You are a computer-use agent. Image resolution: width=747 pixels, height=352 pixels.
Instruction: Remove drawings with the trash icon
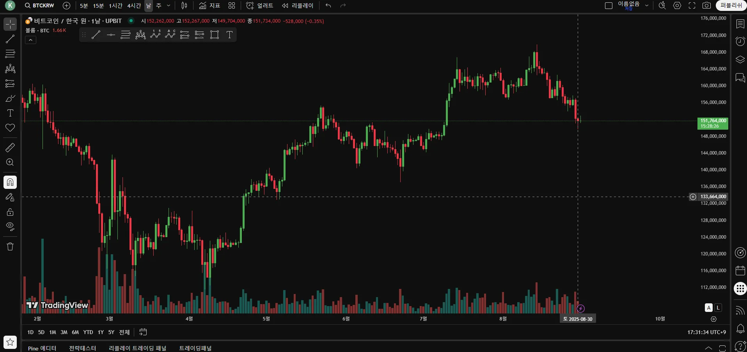pyautogui.click(x=10, y=246)
